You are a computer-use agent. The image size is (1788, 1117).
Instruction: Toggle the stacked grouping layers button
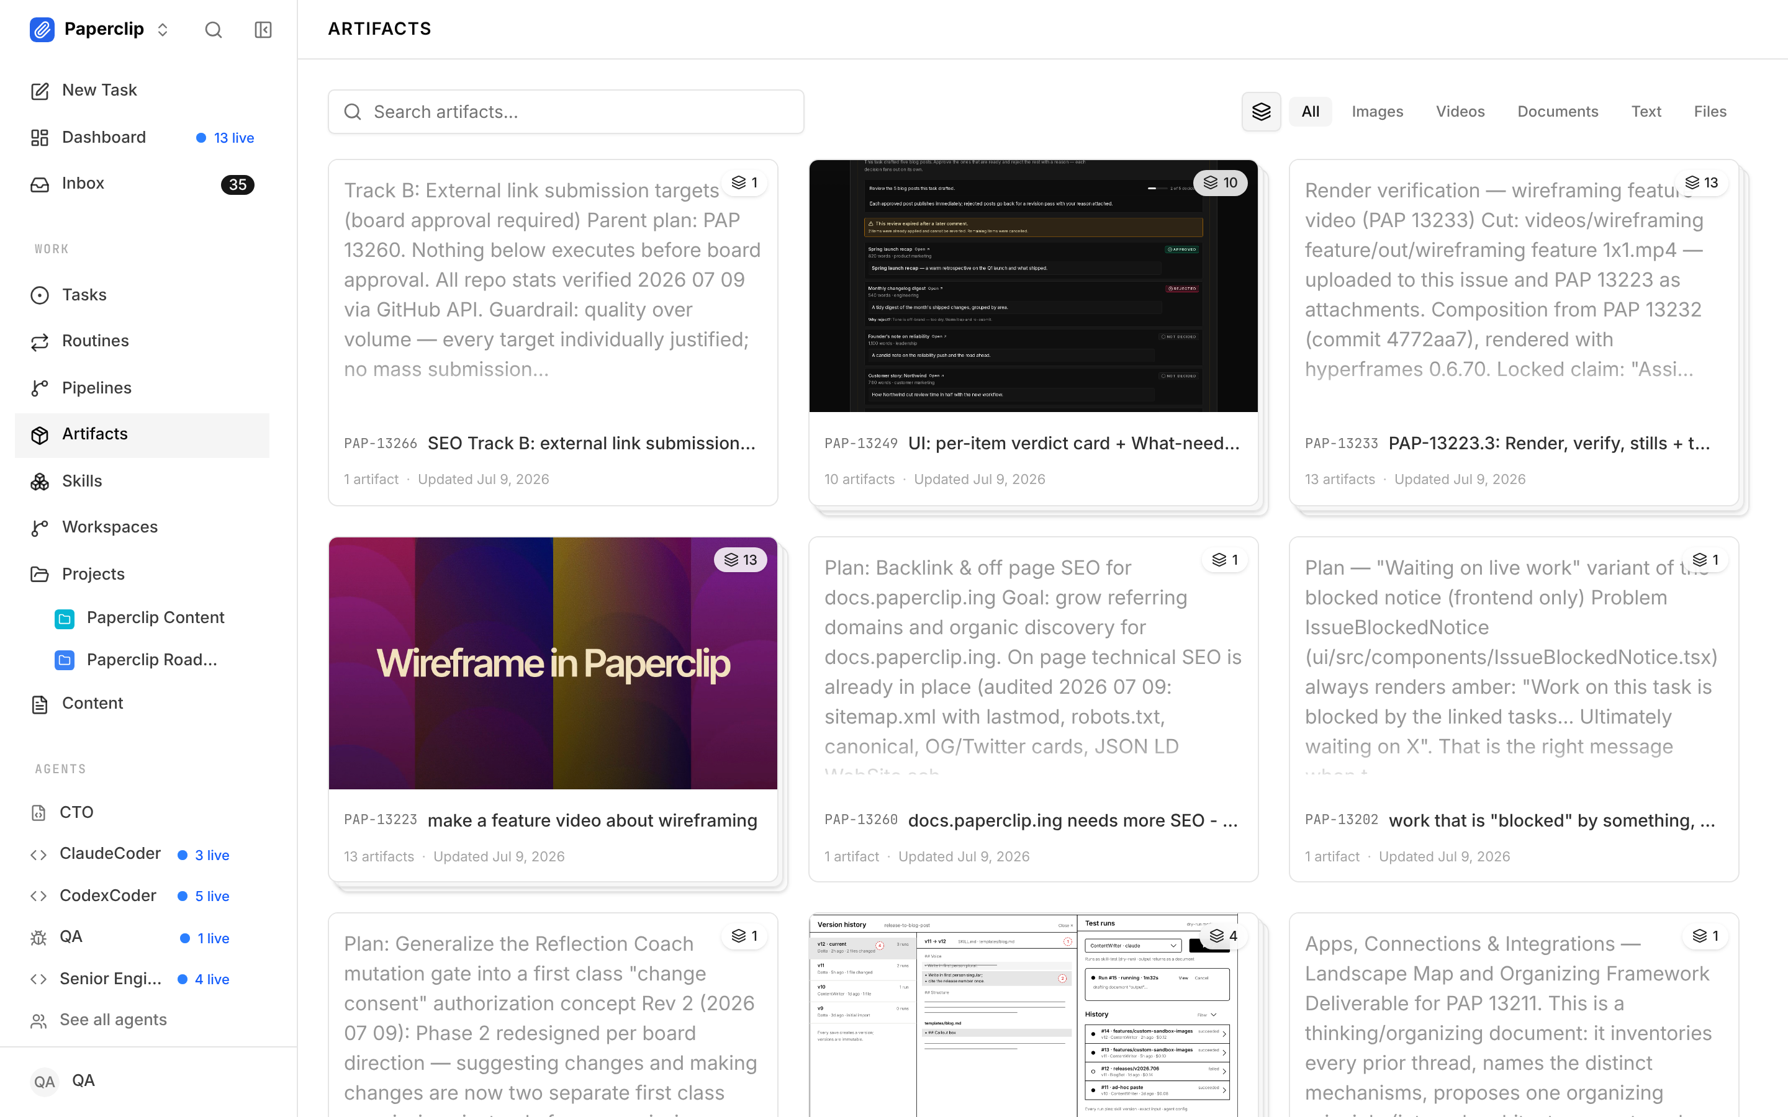tap(1261, 112)
